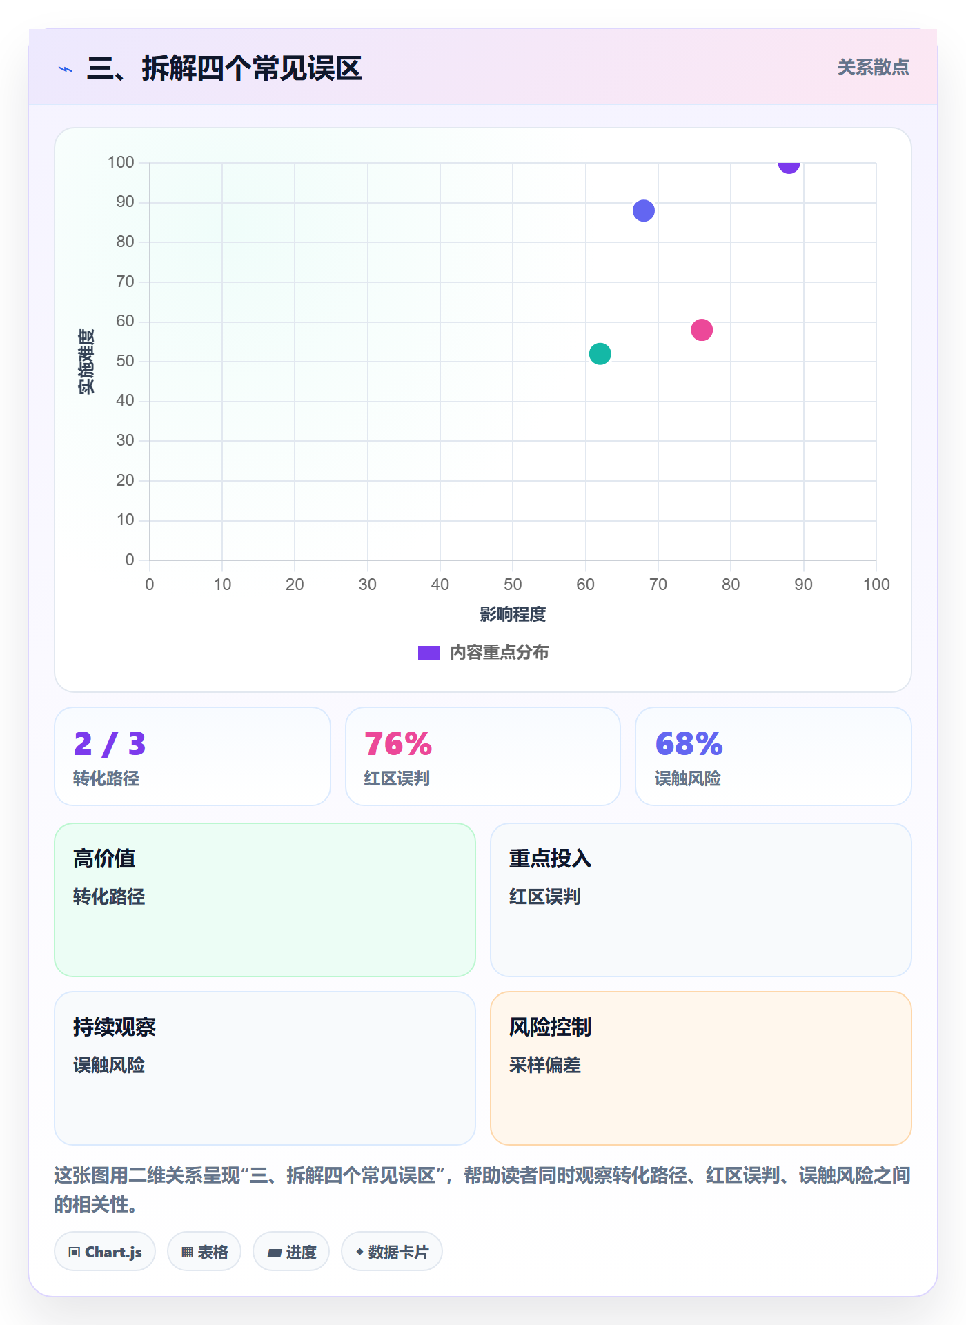Click the diamond icon in 数据卡片 chip
This screenshot has height=1325, width=966.
click(x=359, y=1252)
